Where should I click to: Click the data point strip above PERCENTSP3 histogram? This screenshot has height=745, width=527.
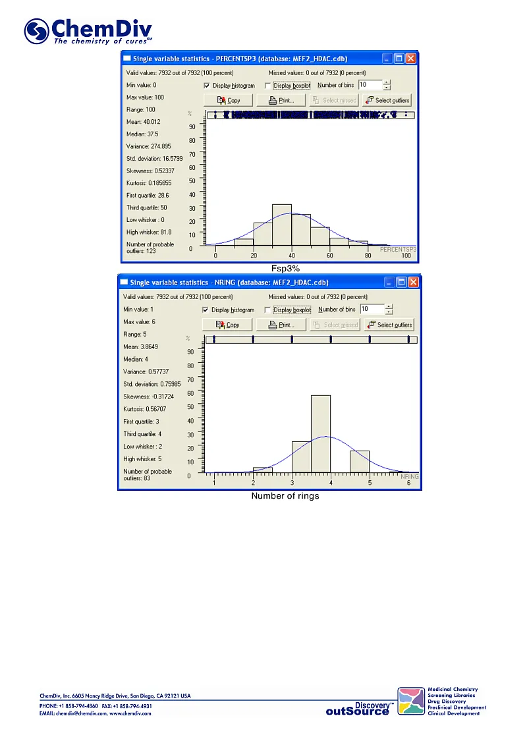coord(311,115)
